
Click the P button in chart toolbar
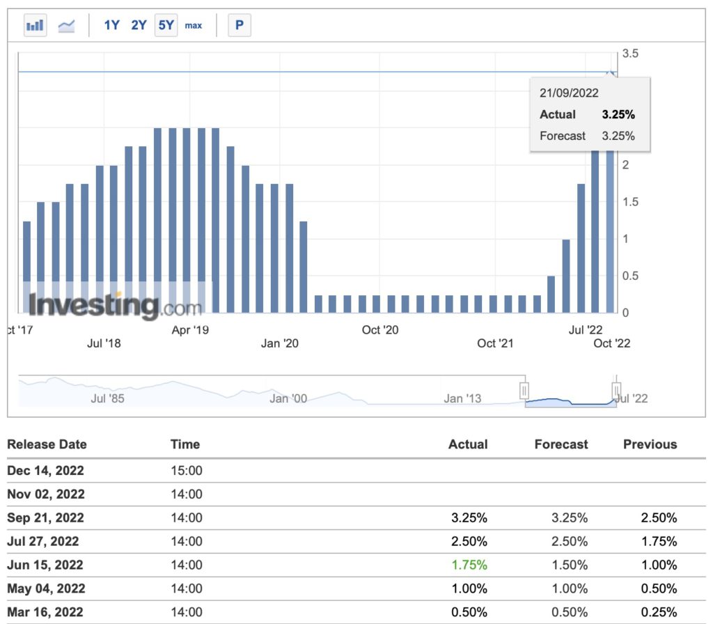click(239, 26)
